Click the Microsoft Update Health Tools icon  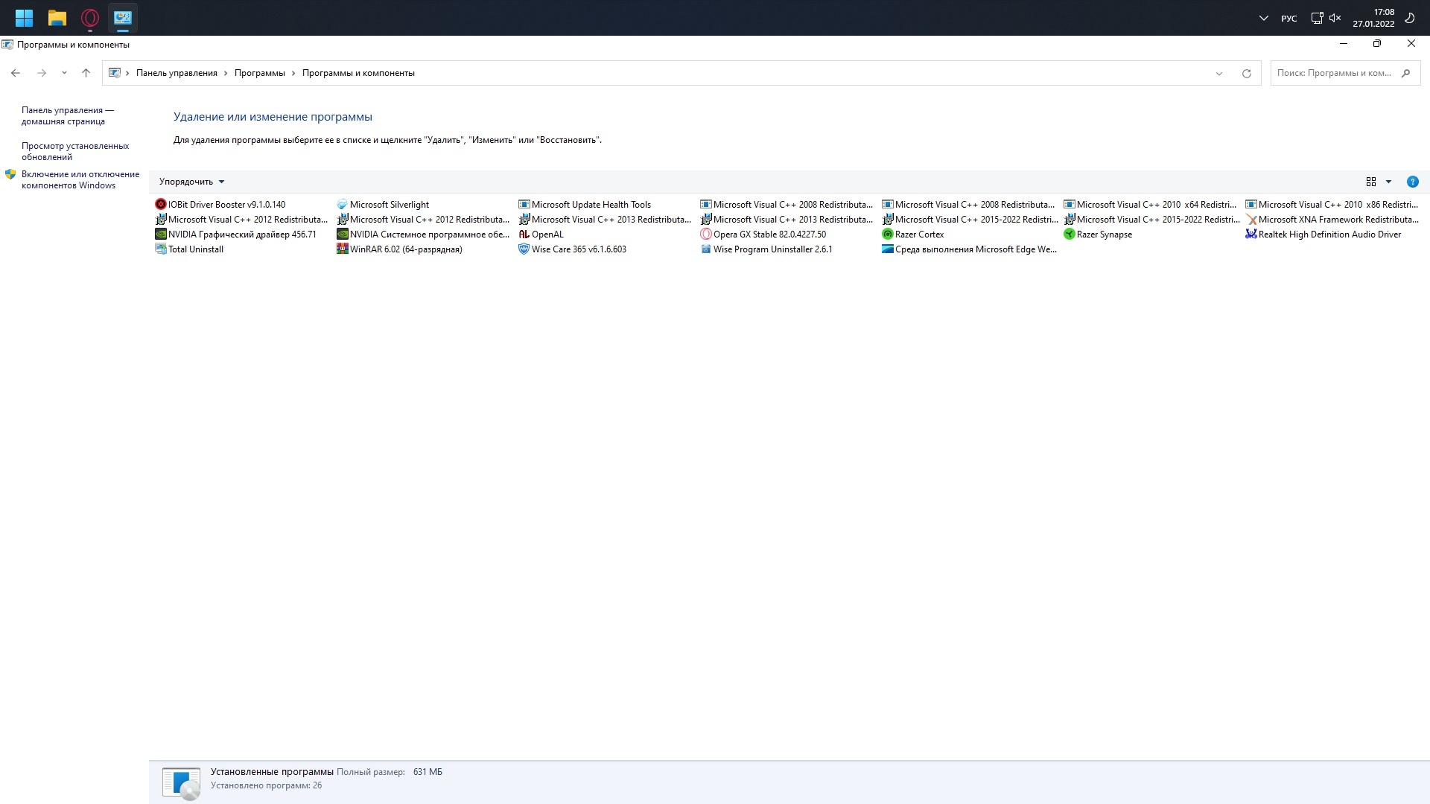(x=524, y=204)
